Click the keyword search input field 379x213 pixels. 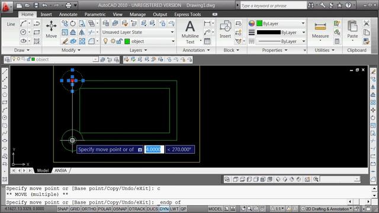point(273,5)
